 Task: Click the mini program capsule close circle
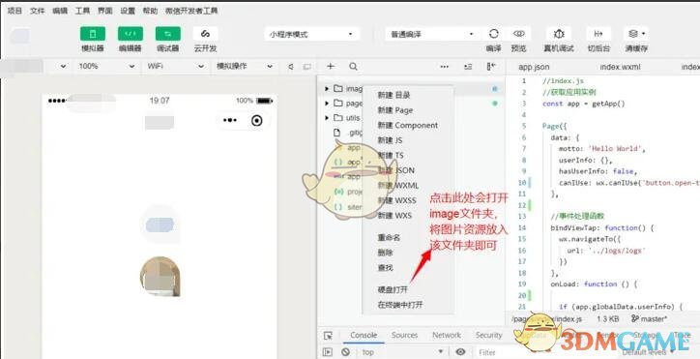coord(256,121)
